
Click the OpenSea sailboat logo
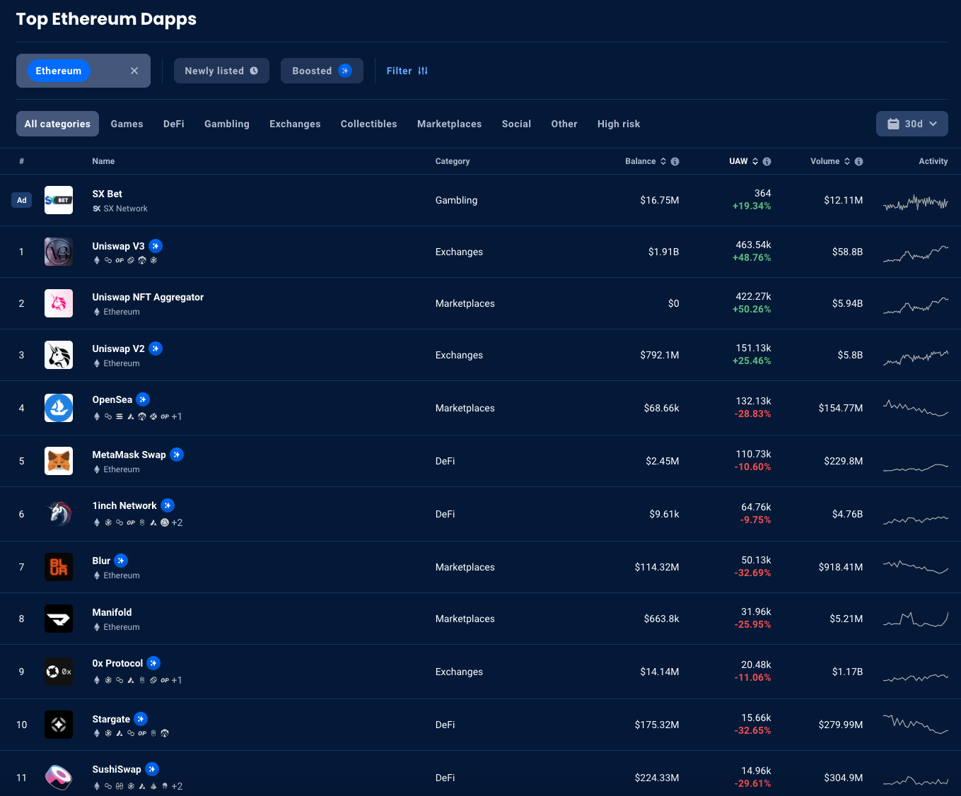pos(59,408)
